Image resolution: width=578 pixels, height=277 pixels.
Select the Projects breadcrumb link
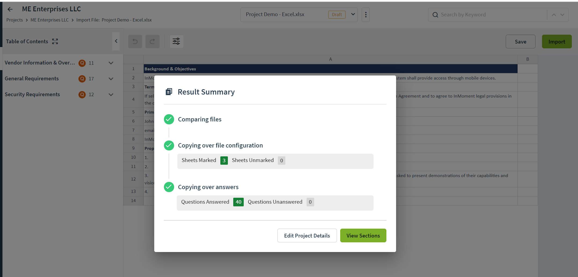click(x=15, y=20)
